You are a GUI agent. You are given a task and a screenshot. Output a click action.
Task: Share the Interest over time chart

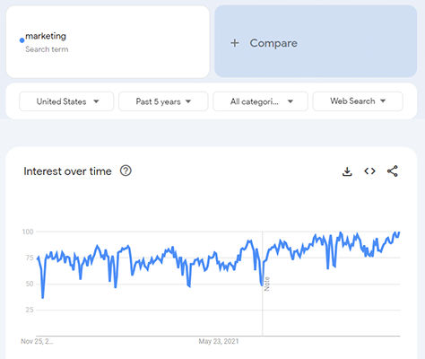tap(393, 171)
